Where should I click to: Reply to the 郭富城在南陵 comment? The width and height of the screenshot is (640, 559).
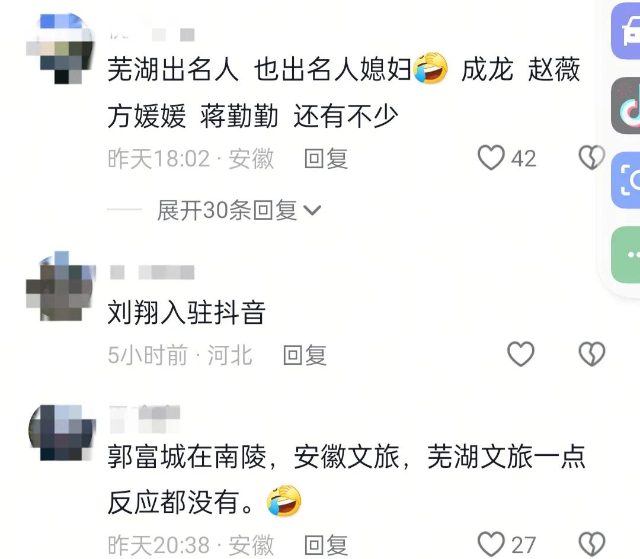pyautogui.click(x=326, y=545)
